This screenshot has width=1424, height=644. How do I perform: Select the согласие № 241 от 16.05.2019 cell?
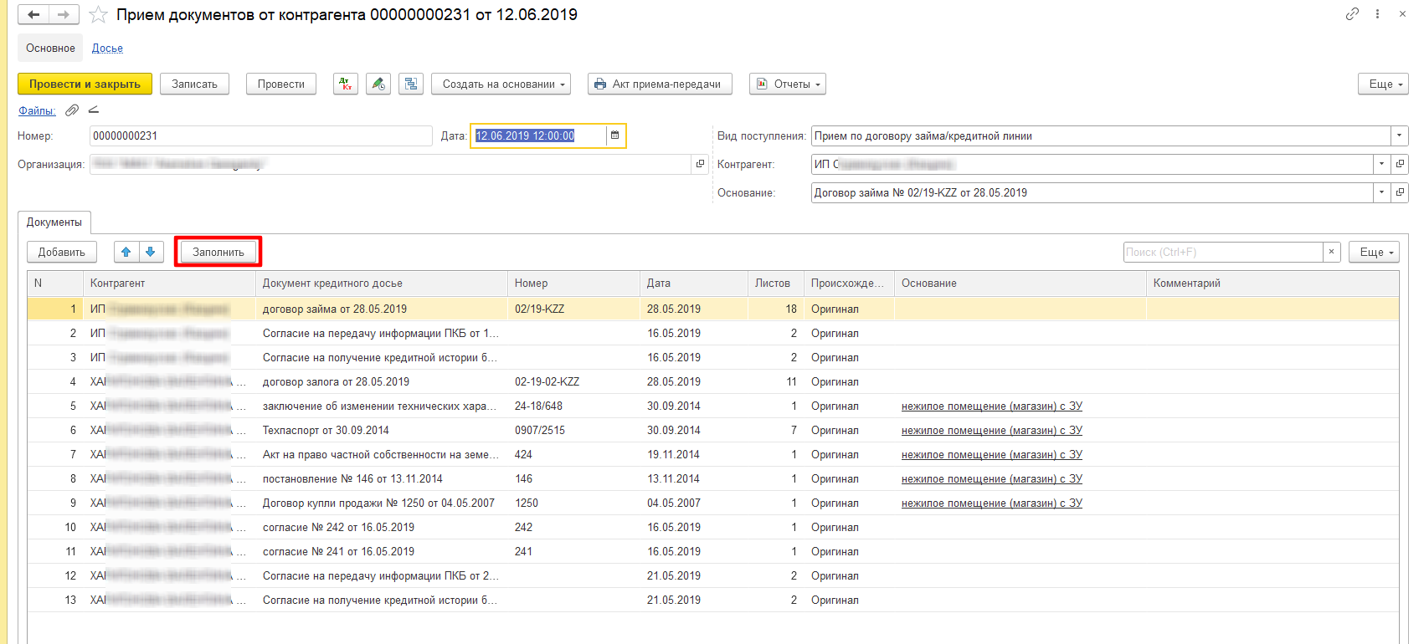(381, 551)
